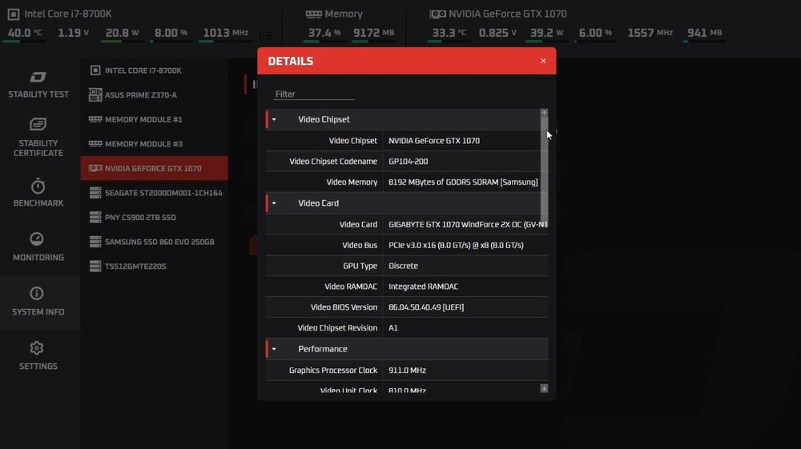The image size is (801, 449).
Task: Click the CPU icon beside INTEL CORE I7-8700K in list
Action: point(95,70)
